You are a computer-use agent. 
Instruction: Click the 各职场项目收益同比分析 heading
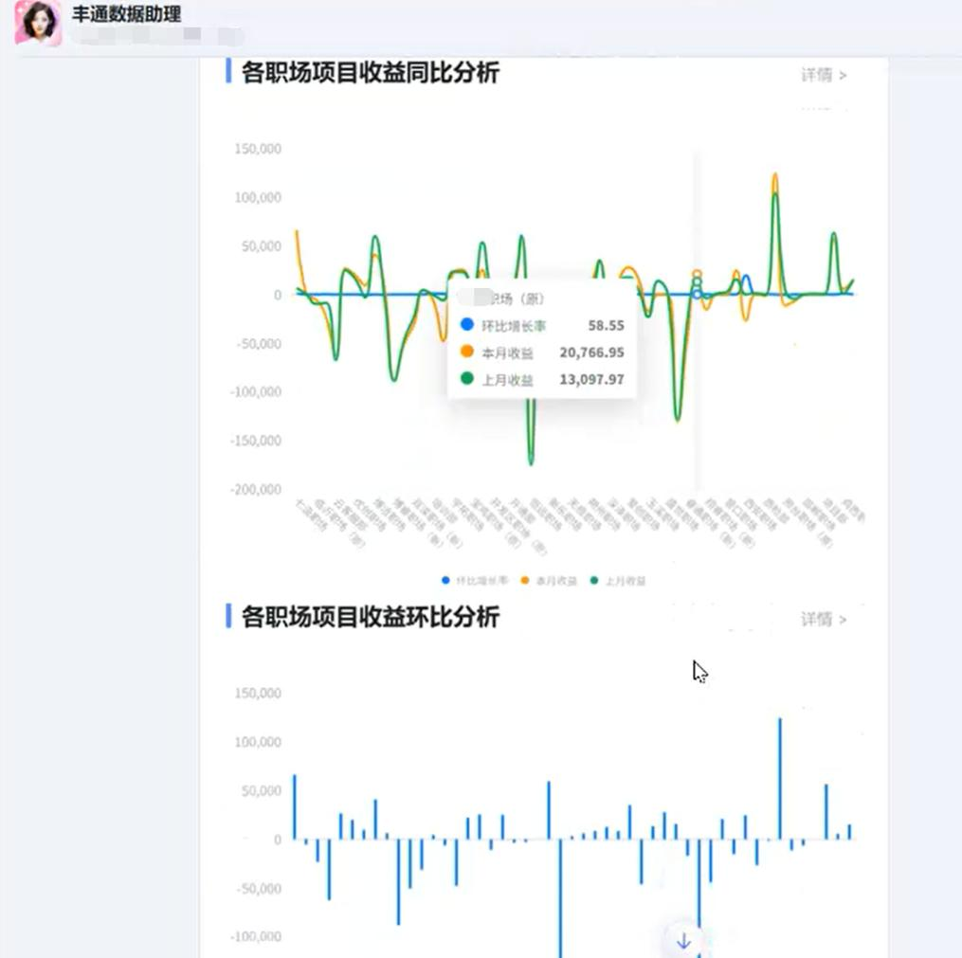click(x=371, y=72)
